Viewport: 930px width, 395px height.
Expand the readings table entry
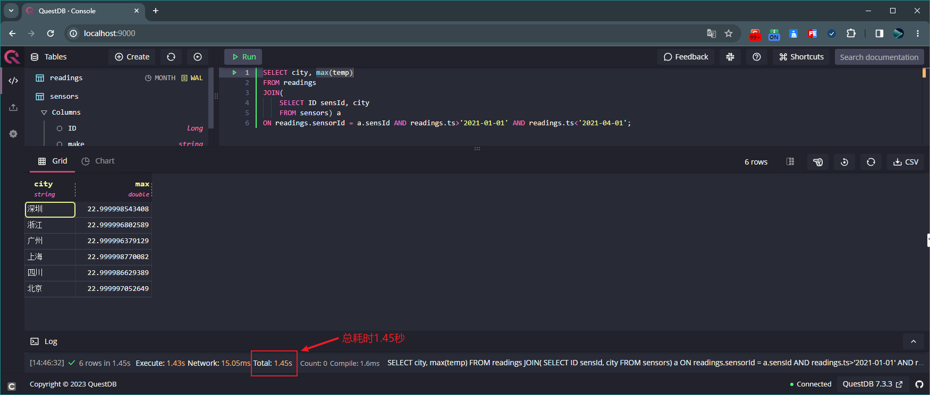[x=66, y=78]
